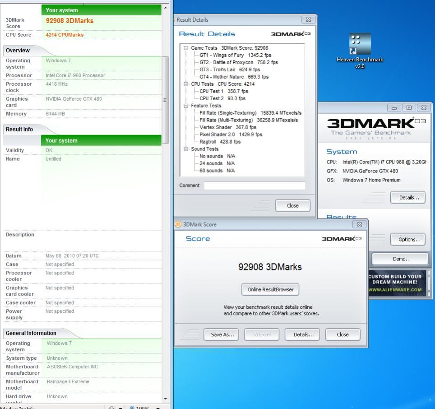This screenshot has width=435, height=409.
Task: Open Options in the 3DMark03 main window
Action: 407,239
